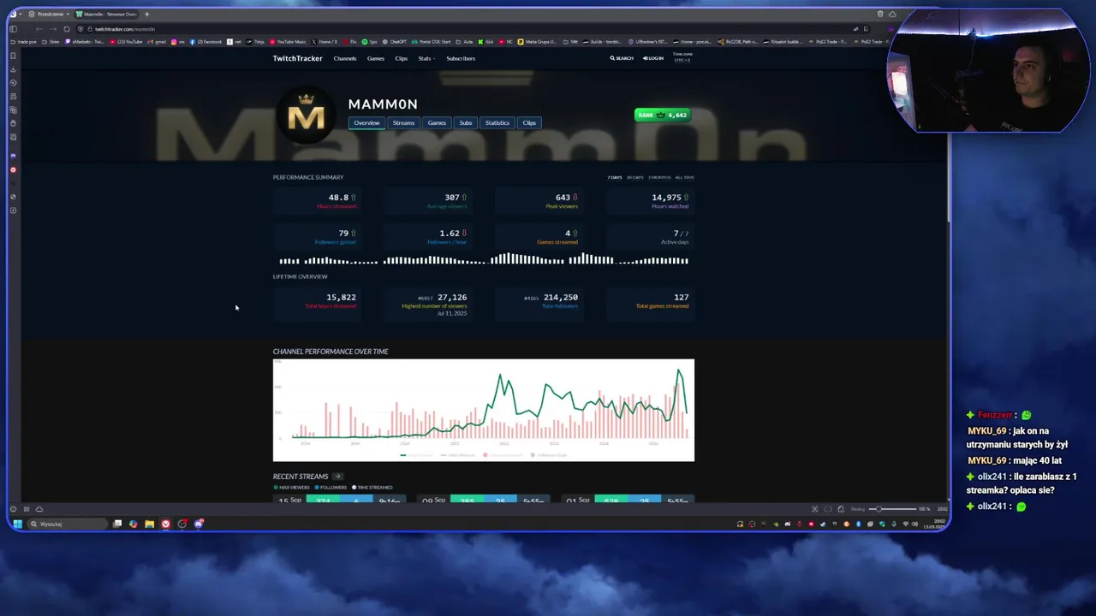Adjust the browser zoom slider
The height and width of the screenshot is (616, 1096).
point(892,509)
